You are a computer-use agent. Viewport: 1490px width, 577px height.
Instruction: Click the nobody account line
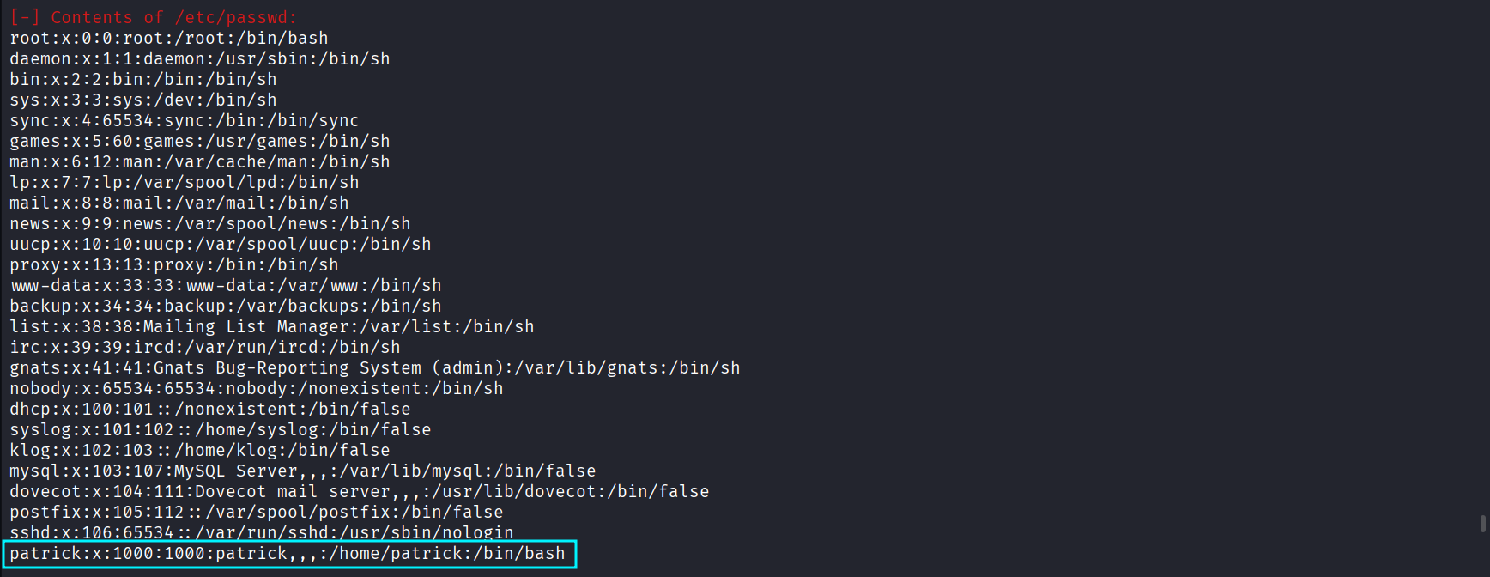(x=257, y=389)
